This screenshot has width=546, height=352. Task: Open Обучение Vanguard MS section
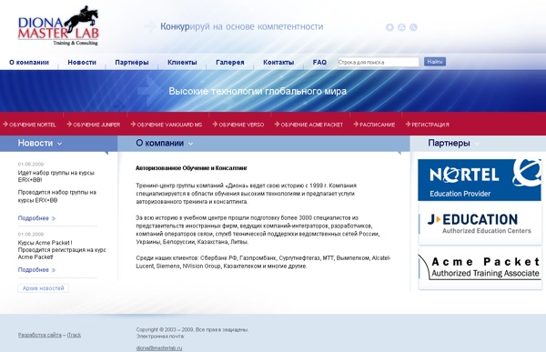[167, 125]
